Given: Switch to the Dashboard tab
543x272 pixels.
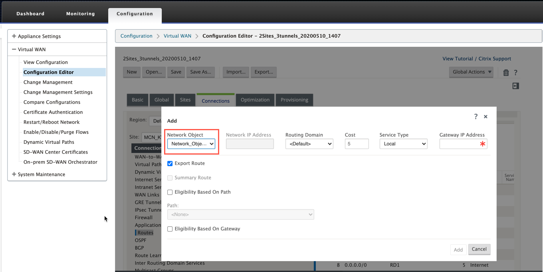Looking at the screenshot, I should (30, 14).
